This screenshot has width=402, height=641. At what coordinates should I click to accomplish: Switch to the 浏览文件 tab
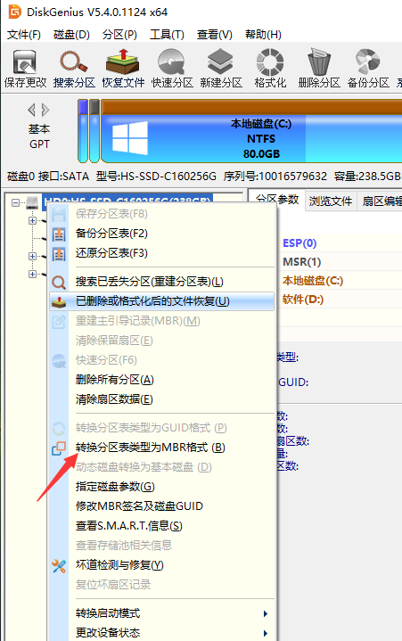point(331,201)
